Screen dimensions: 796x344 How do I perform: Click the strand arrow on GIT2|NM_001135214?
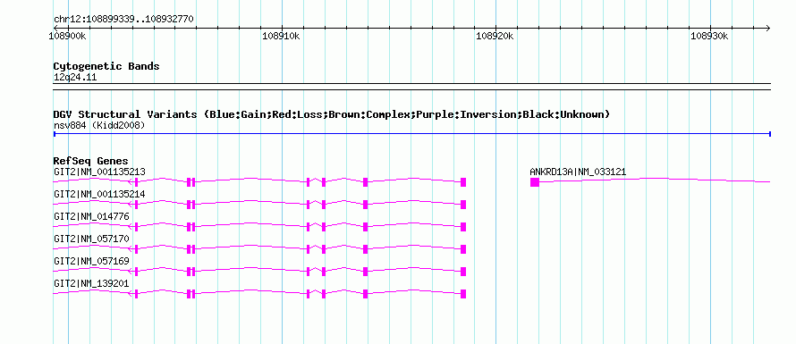click(131, 205)
